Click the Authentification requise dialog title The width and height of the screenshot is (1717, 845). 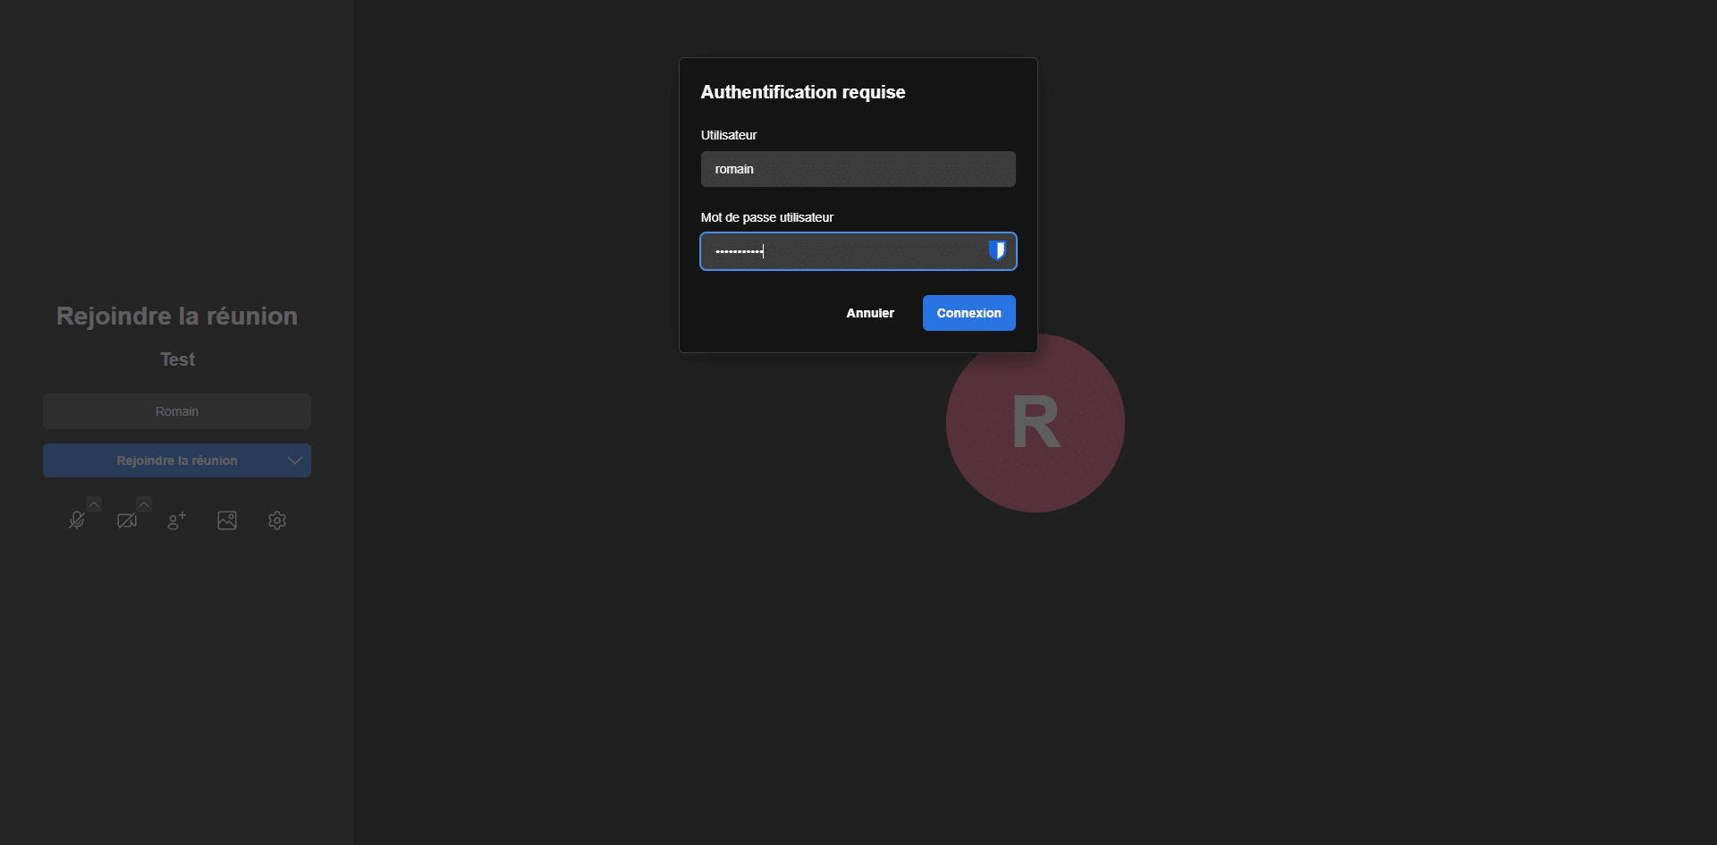click(x=802, y=92)
